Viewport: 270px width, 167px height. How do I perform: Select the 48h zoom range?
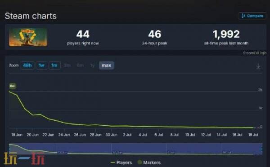click(x=27, y=66)
